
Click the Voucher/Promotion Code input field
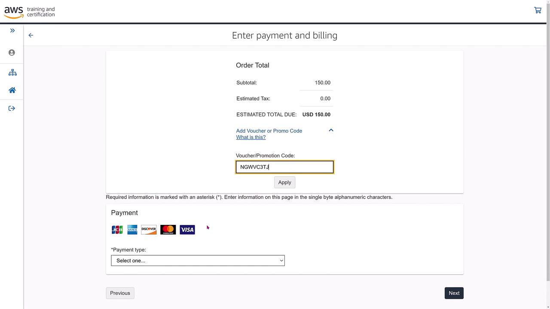(x=284, y=167)
